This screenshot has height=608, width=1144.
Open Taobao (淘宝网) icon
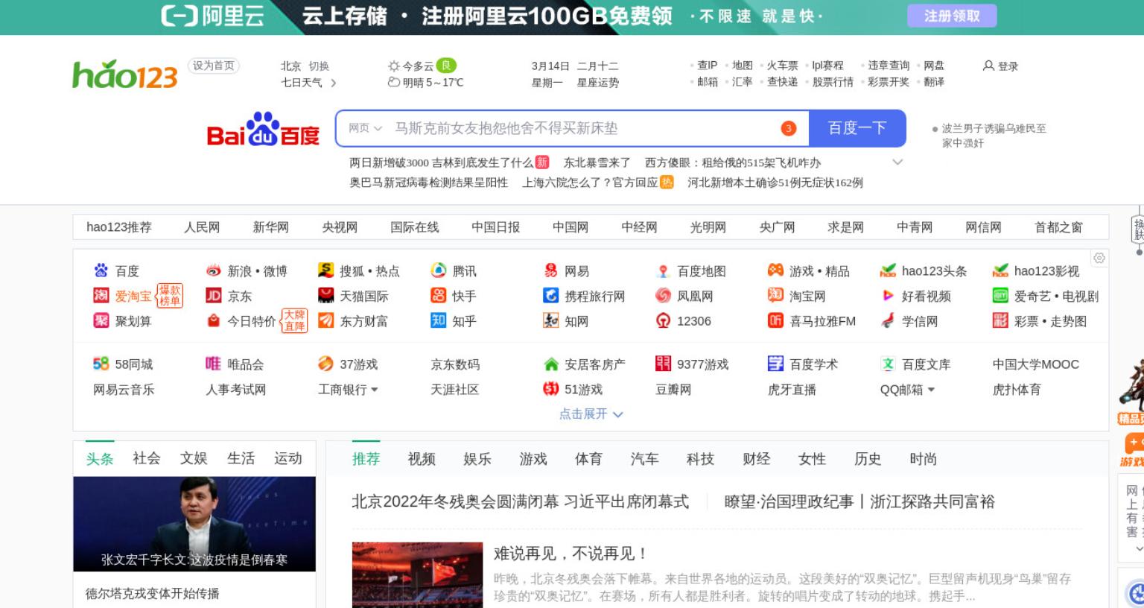pyautogui.click(x=775, y=296)
